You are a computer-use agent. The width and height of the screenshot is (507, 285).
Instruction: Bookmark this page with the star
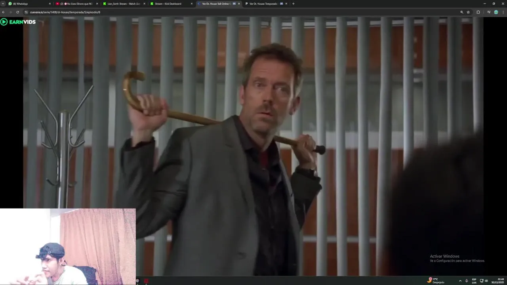[468, 12]
